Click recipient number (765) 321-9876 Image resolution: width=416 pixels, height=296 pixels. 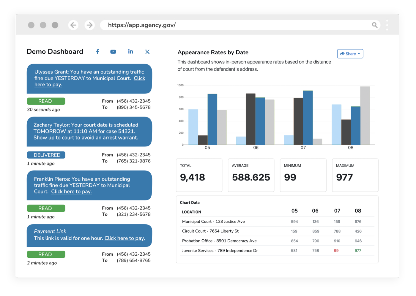click(x=134, y=161)
